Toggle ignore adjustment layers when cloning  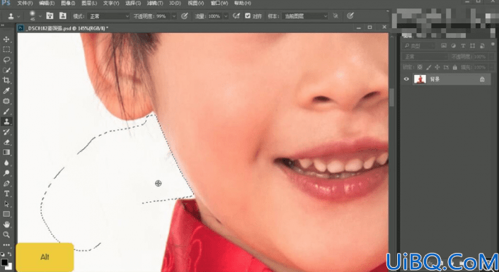tap(335, 16)
